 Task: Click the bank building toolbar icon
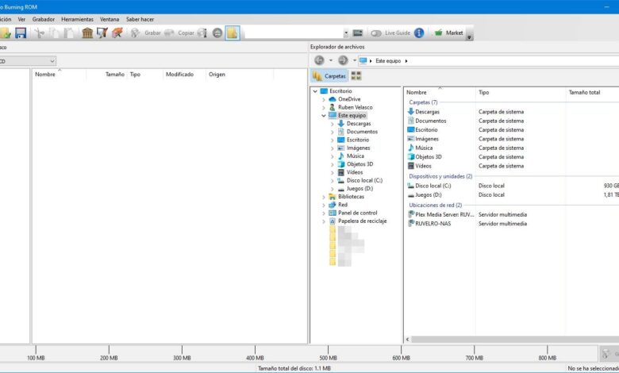(x=87, y=33)
